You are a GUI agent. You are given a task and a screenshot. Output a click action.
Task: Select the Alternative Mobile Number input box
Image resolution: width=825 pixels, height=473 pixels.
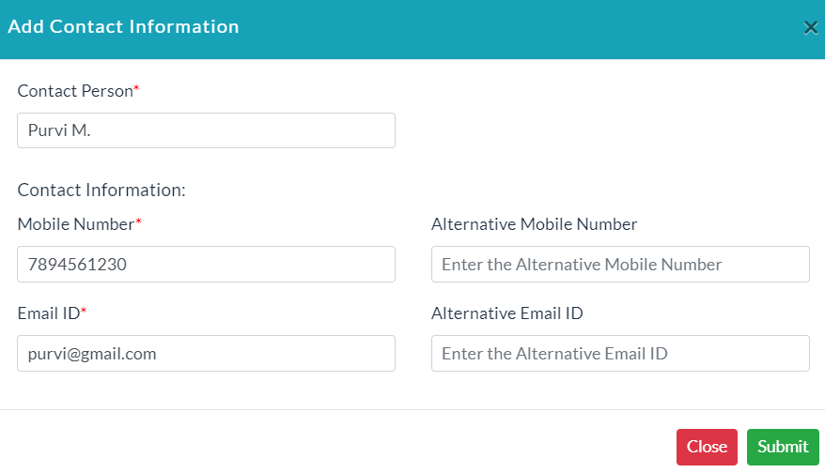point(620,264)
